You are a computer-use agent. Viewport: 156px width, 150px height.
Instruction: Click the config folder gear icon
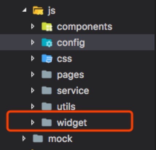click(47, 43)
